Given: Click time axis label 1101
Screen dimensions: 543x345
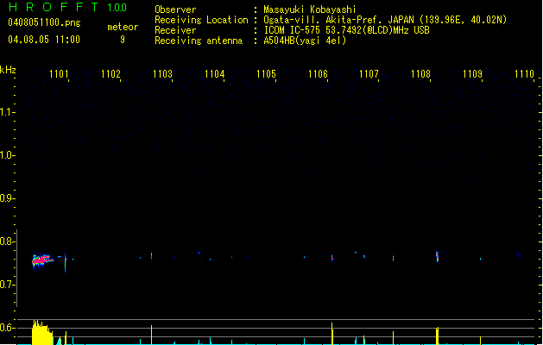Looking at the screenshot, I should coord(59,74).
